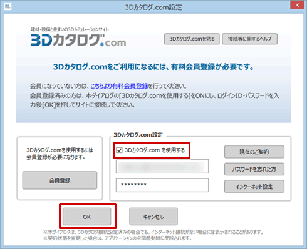Open インターネット設定
This screenshot has height=249, width=307.
[254, 187]
